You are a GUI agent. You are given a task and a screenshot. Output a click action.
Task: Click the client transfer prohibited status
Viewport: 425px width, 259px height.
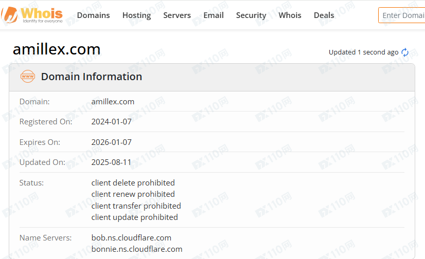[x=136, y=206]
